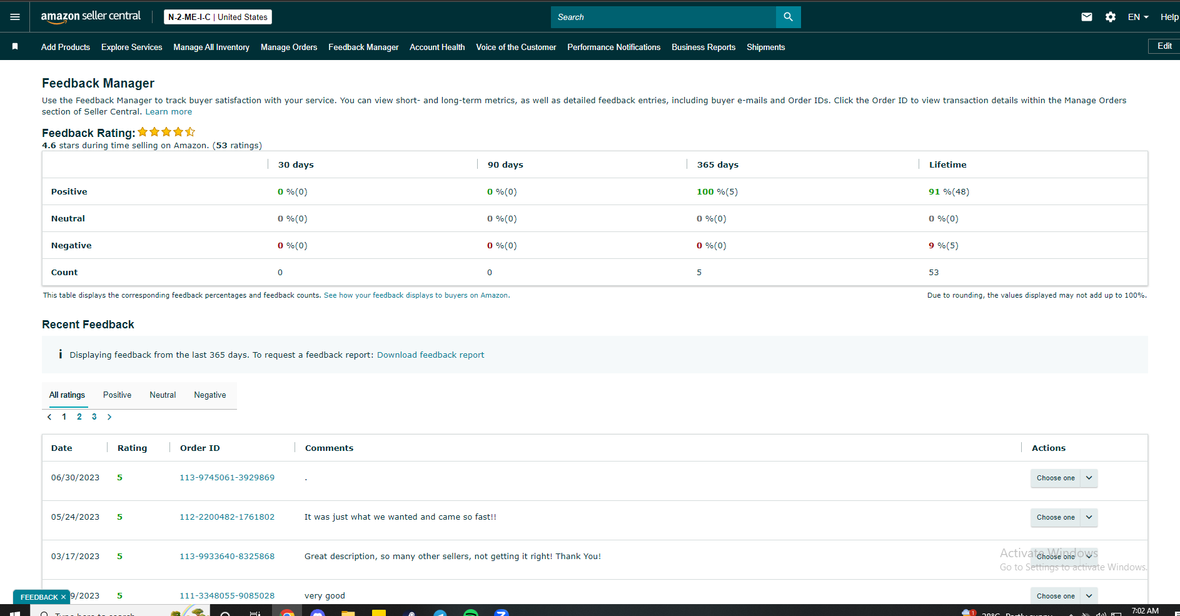Click the feedback rating stars

(166, 132)
